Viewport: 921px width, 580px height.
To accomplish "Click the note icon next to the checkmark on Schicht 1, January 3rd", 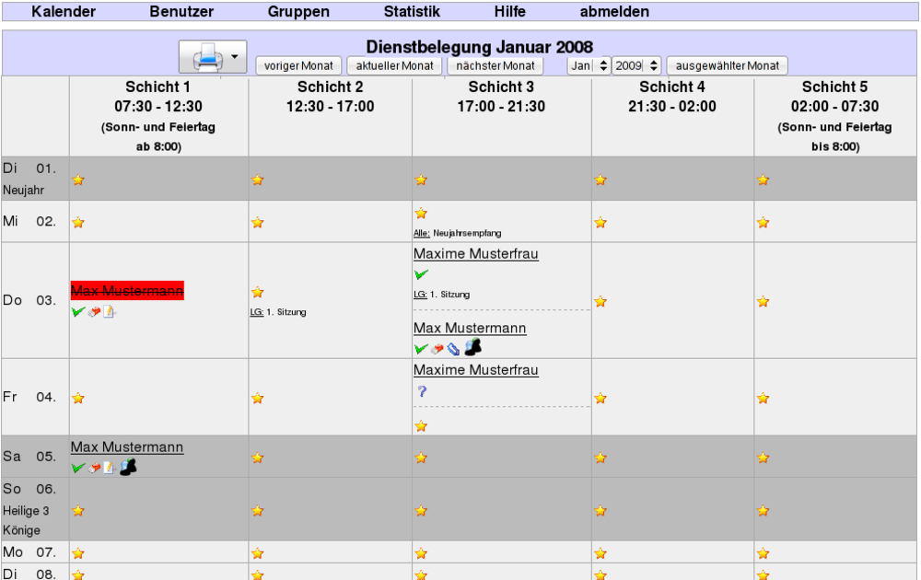I will [x=109, y=312].
